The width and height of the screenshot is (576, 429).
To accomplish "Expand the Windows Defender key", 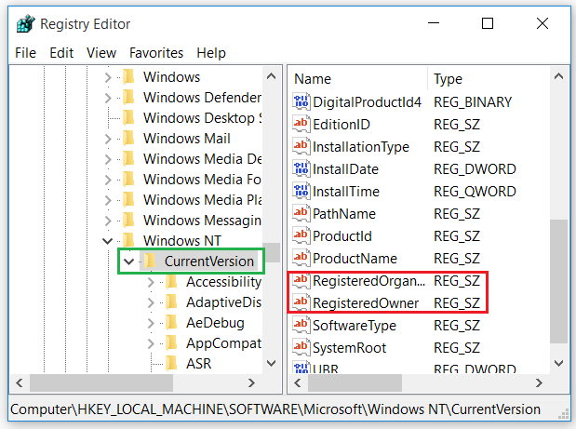I will tap(108, 98).
